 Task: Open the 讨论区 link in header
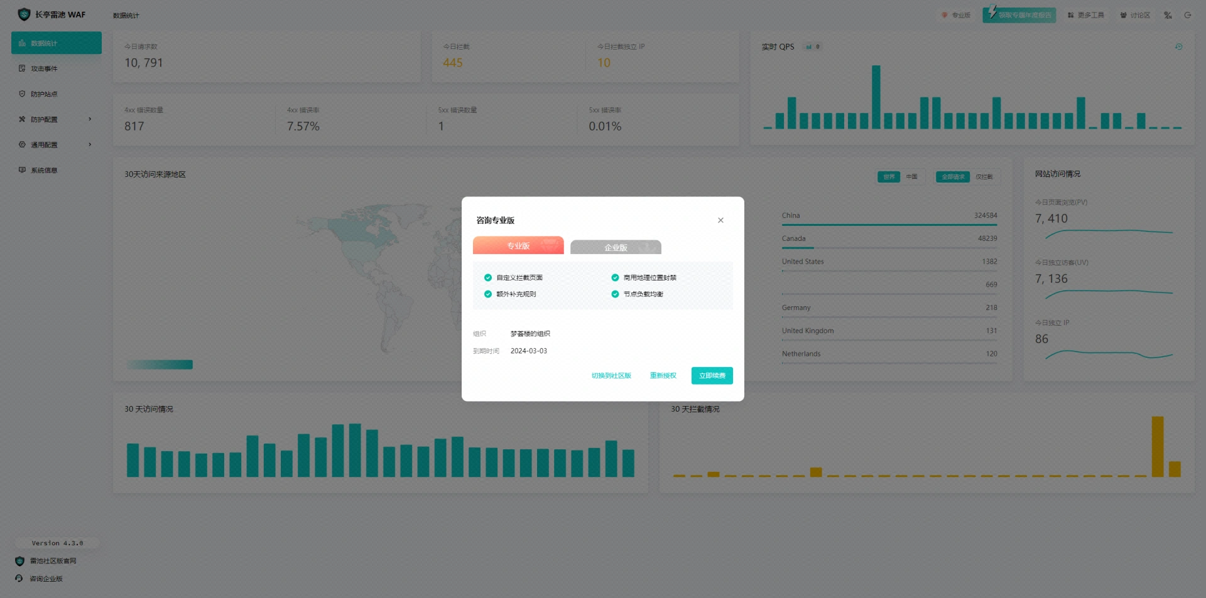(1135, 15)
